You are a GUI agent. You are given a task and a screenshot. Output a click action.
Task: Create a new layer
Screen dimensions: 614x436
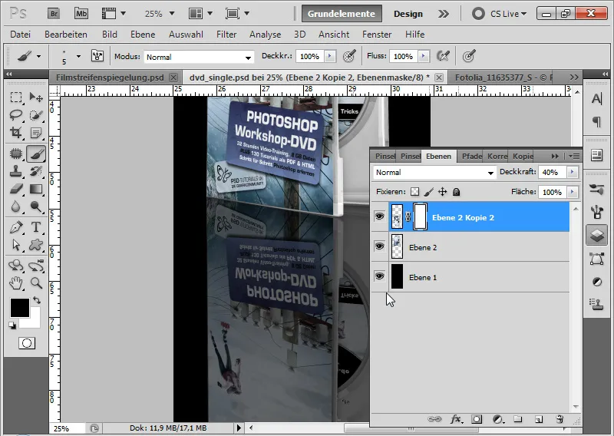tap(539, 419)
